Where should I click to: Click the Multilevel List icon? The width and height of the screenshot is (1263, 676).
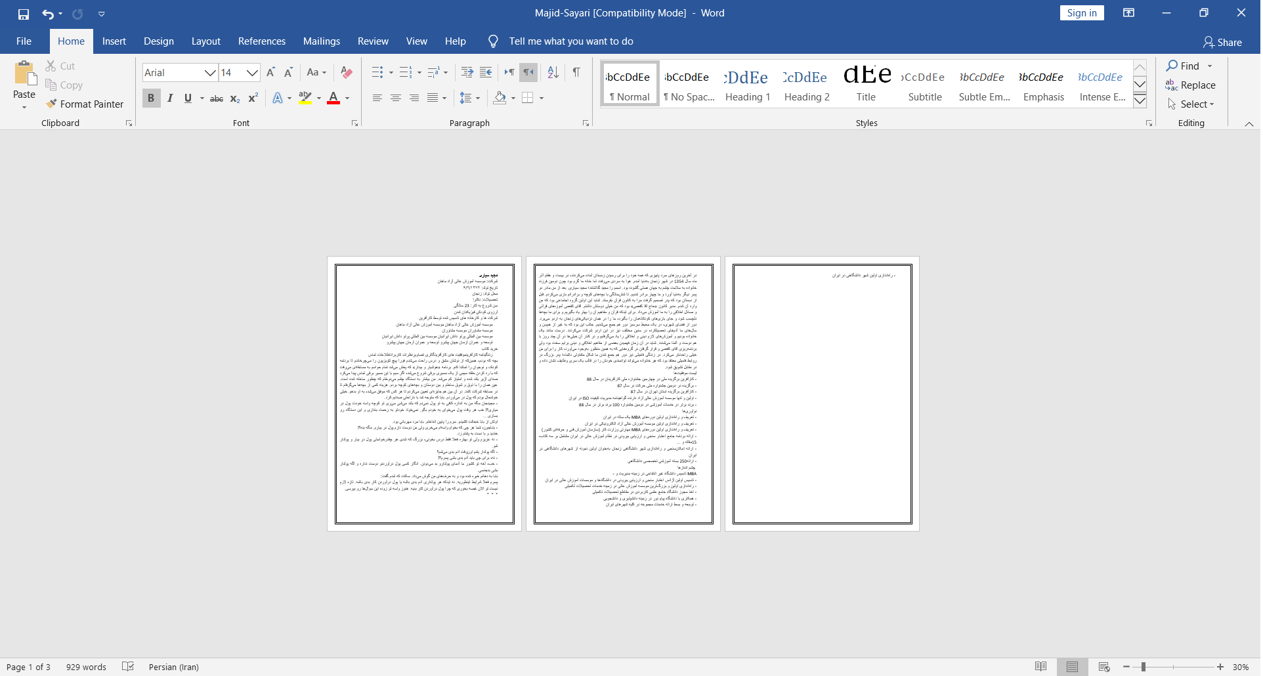[434, 72]
